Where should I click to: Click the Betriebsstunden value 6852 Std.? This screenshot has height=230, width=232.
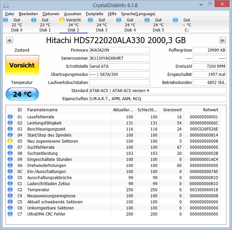210,83
